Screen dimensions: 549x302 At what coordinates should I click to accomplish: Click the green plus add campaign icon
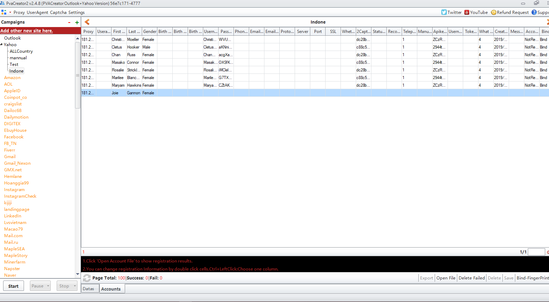tap(77, 22)
